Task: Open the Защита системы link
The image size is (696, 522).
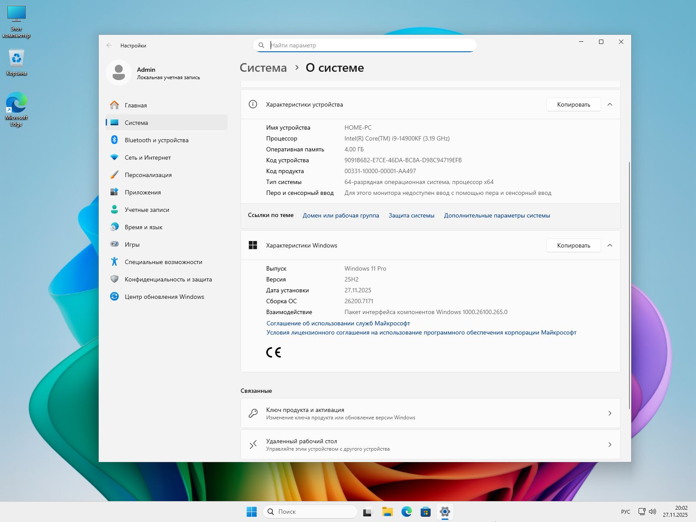Action: point(412,215)
